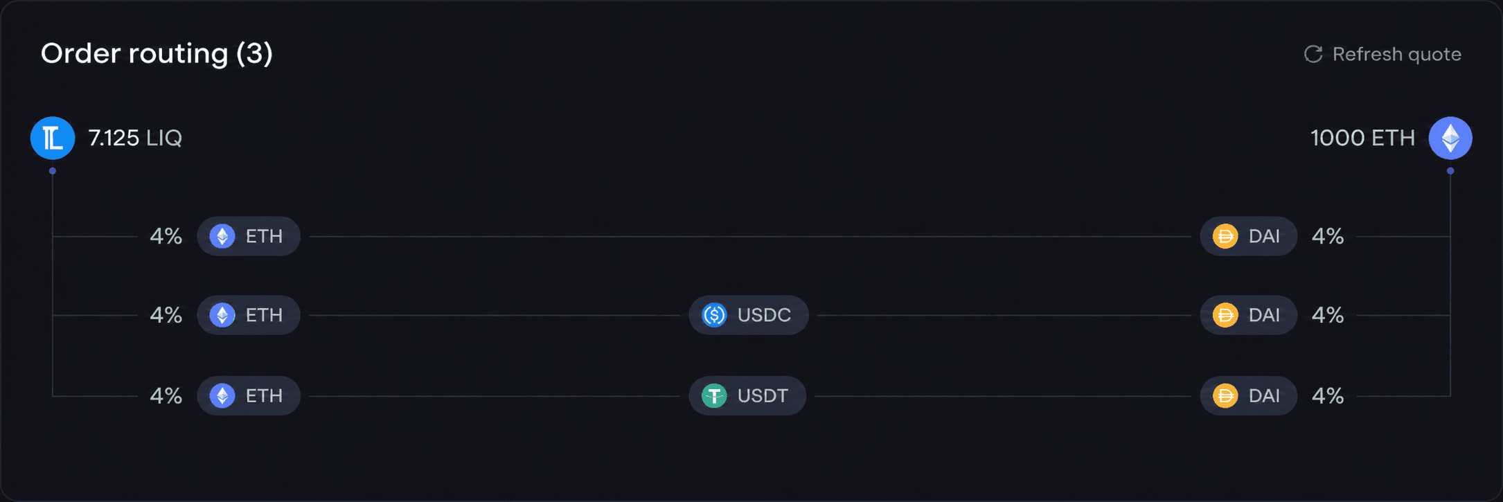Click the DAI icon in the top route
Viewport: 1503px width, 502px height.
[x=1225, y=236]
